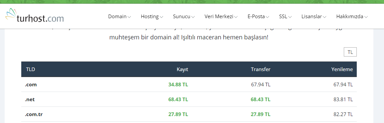Click the Kayıt column header
The width and height of the screenshot is (384, 123).
[182, 69]
